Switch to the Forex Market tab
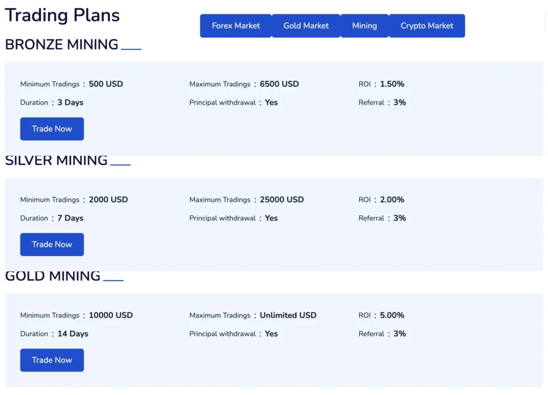The width and height of the screenshot is (548, 395). point(235,26)
